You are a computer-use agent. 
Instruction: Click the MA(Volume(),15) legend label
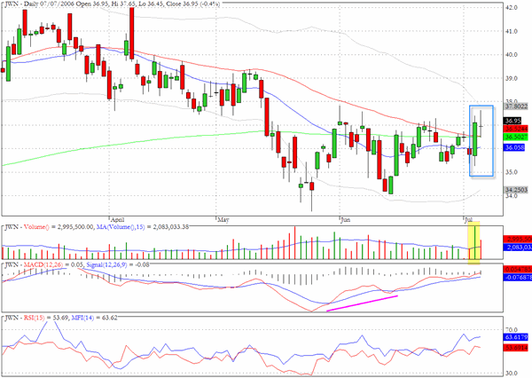pyautogui.click(x=121, y=227)
